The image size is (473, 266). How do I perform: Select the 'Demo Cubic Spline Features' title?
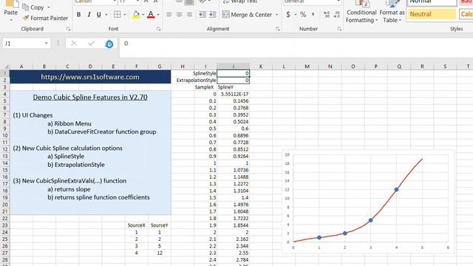(90, 98)
